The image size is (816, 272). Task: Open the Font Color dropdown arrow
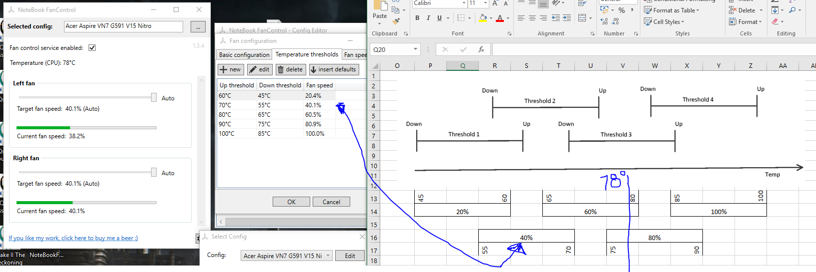tap(508, 18)
